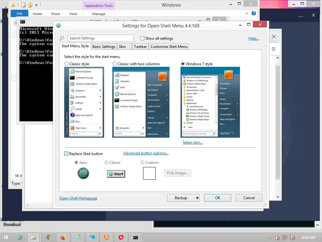
Task: Open the Windows Start button on the taskbar
Action: tap(6, 237)
